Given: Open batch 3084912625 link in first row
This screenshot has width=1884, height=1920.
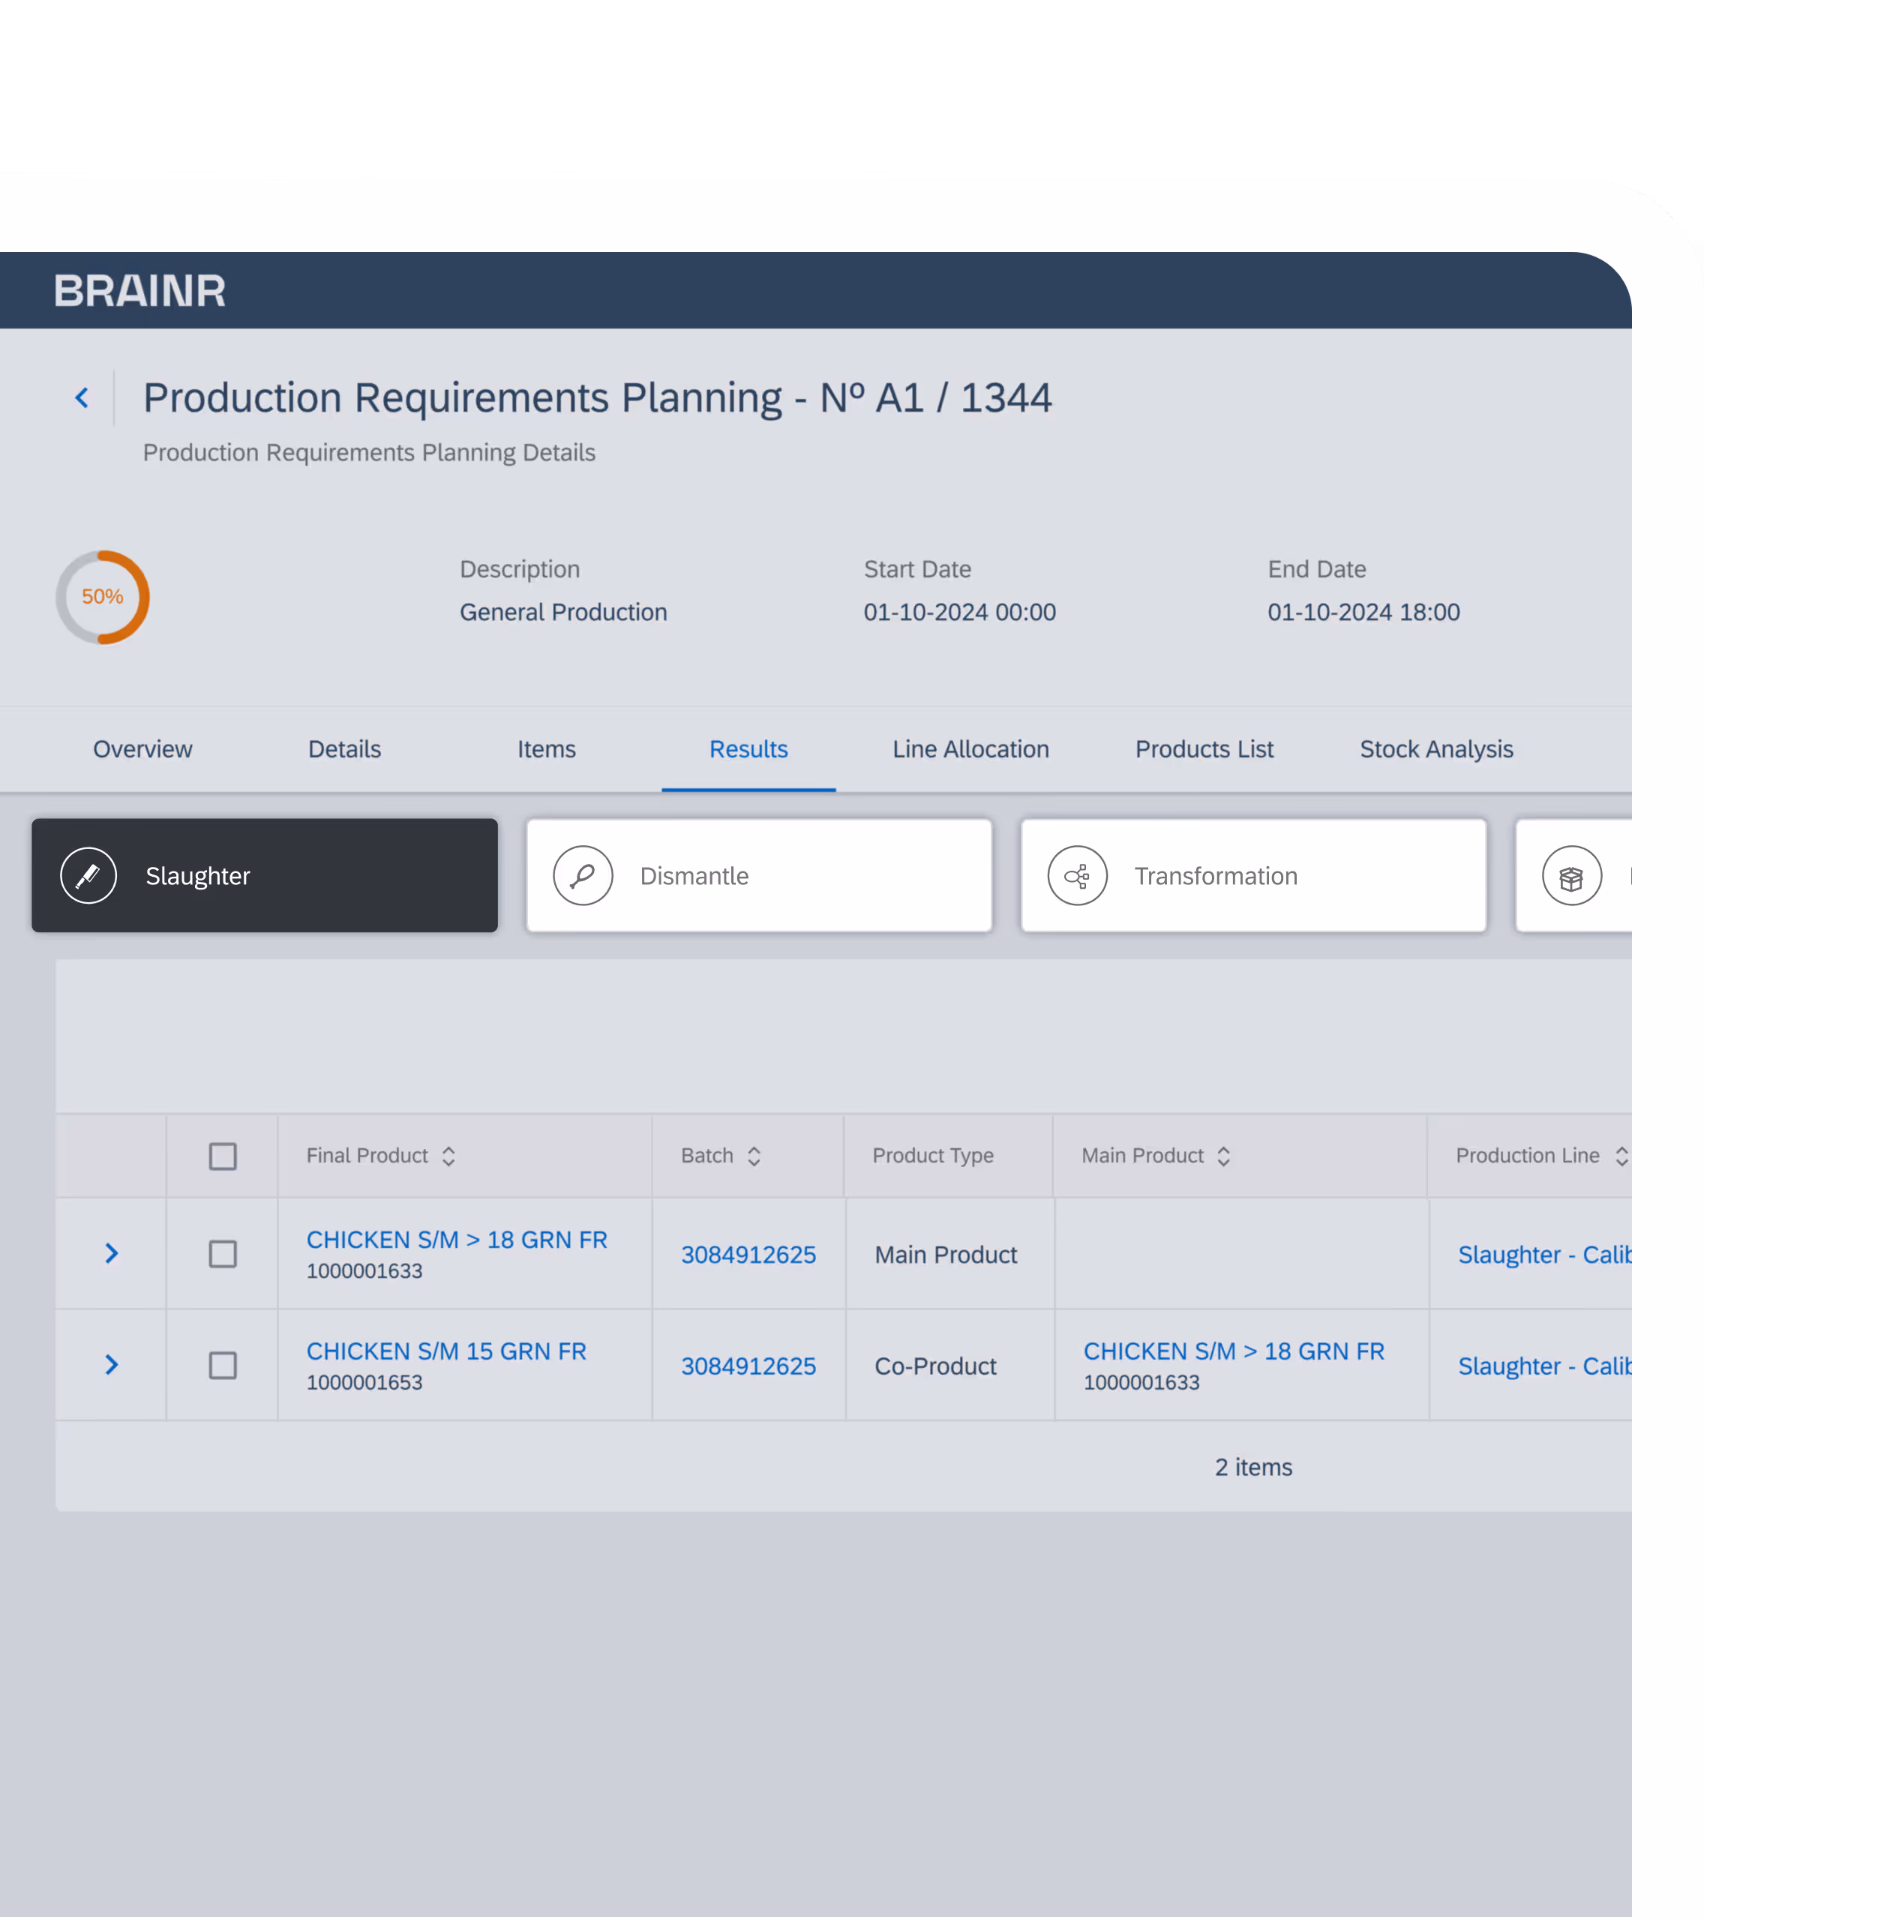Looking at the screenshot, I should [x=748, y=1255].
